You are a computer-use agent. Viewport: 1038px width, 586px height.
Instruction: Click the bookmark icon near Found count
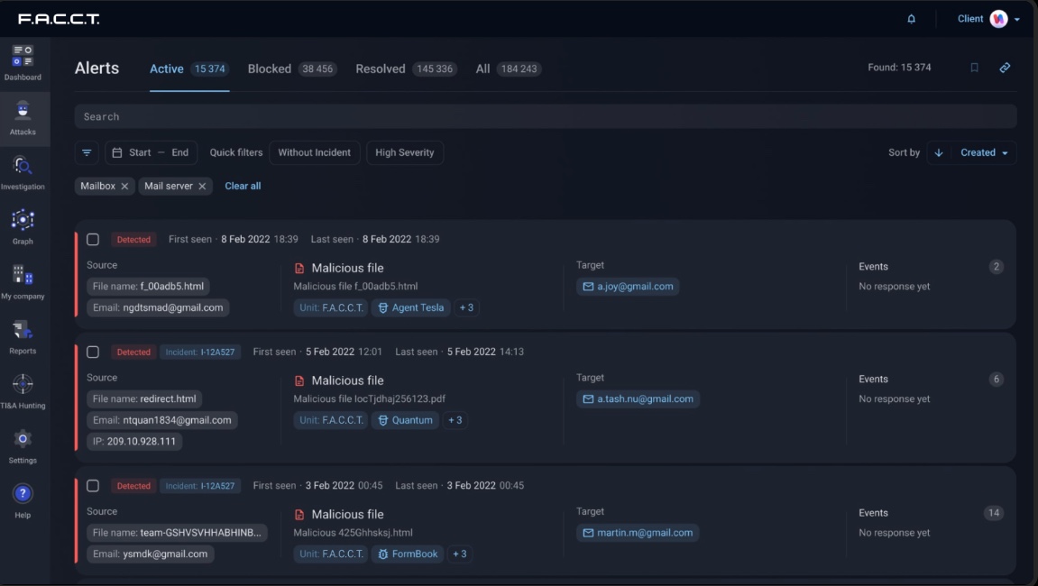(x=974, y=68)
